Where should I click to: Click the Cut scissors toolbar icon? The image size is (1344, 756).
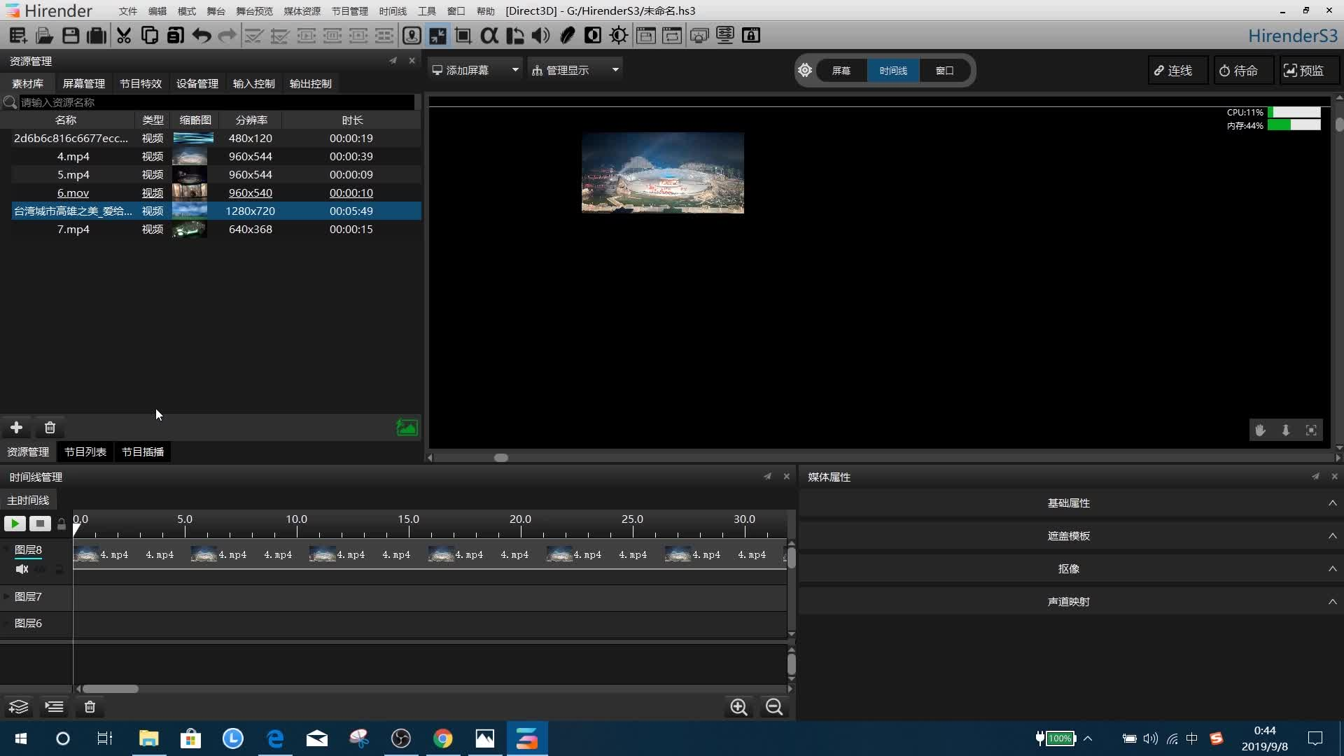click(x=124, y=36)
